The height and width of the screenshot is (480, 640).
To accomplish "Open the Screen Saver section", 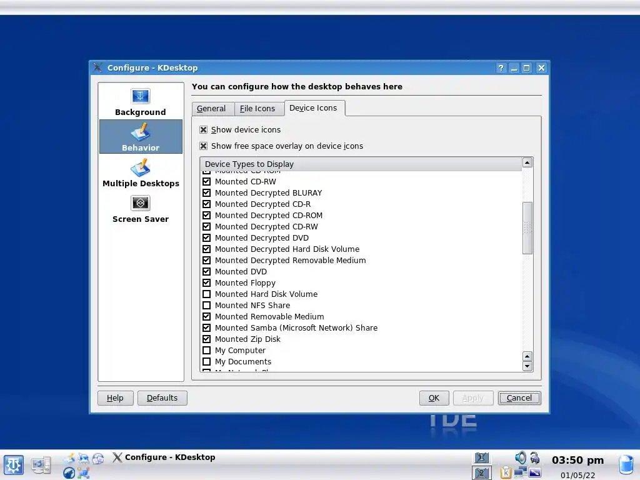I will pos(141,208).
